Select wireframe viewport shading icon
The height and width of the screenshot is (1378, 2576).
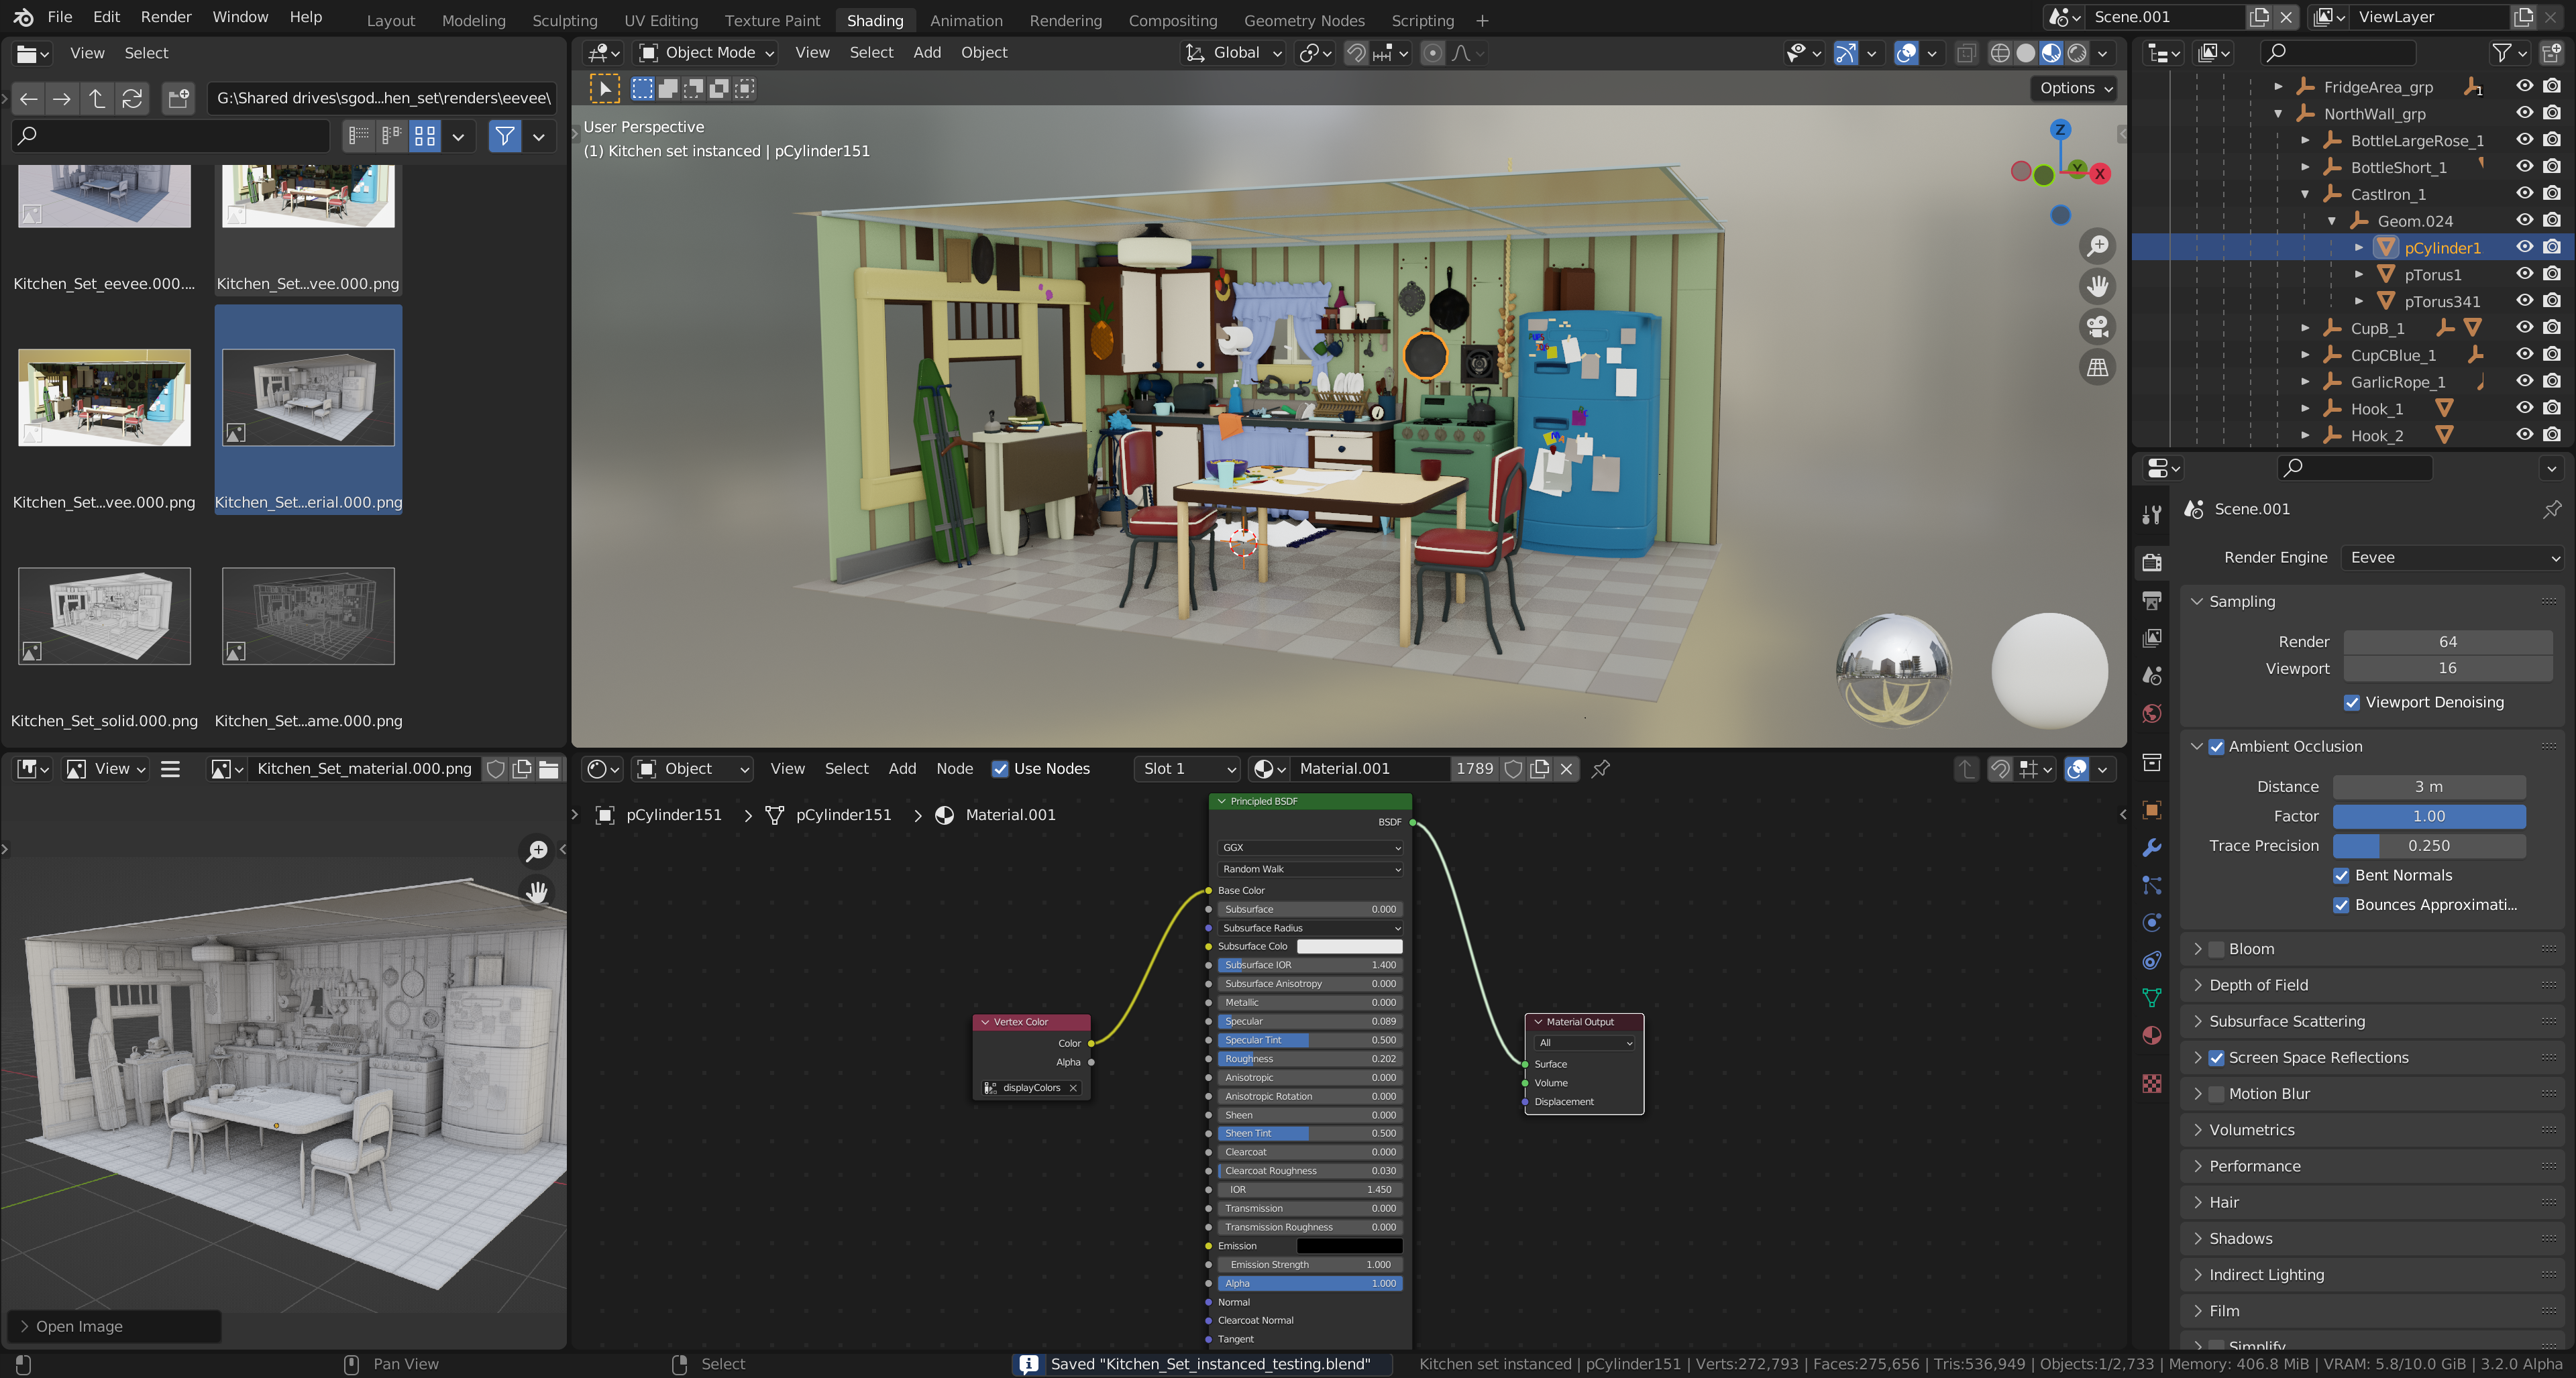(1999, 53)
